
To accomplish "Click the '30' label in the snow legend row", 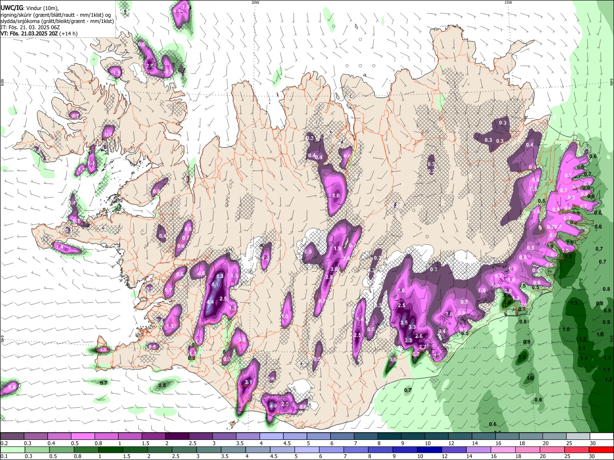I will 593,443.
